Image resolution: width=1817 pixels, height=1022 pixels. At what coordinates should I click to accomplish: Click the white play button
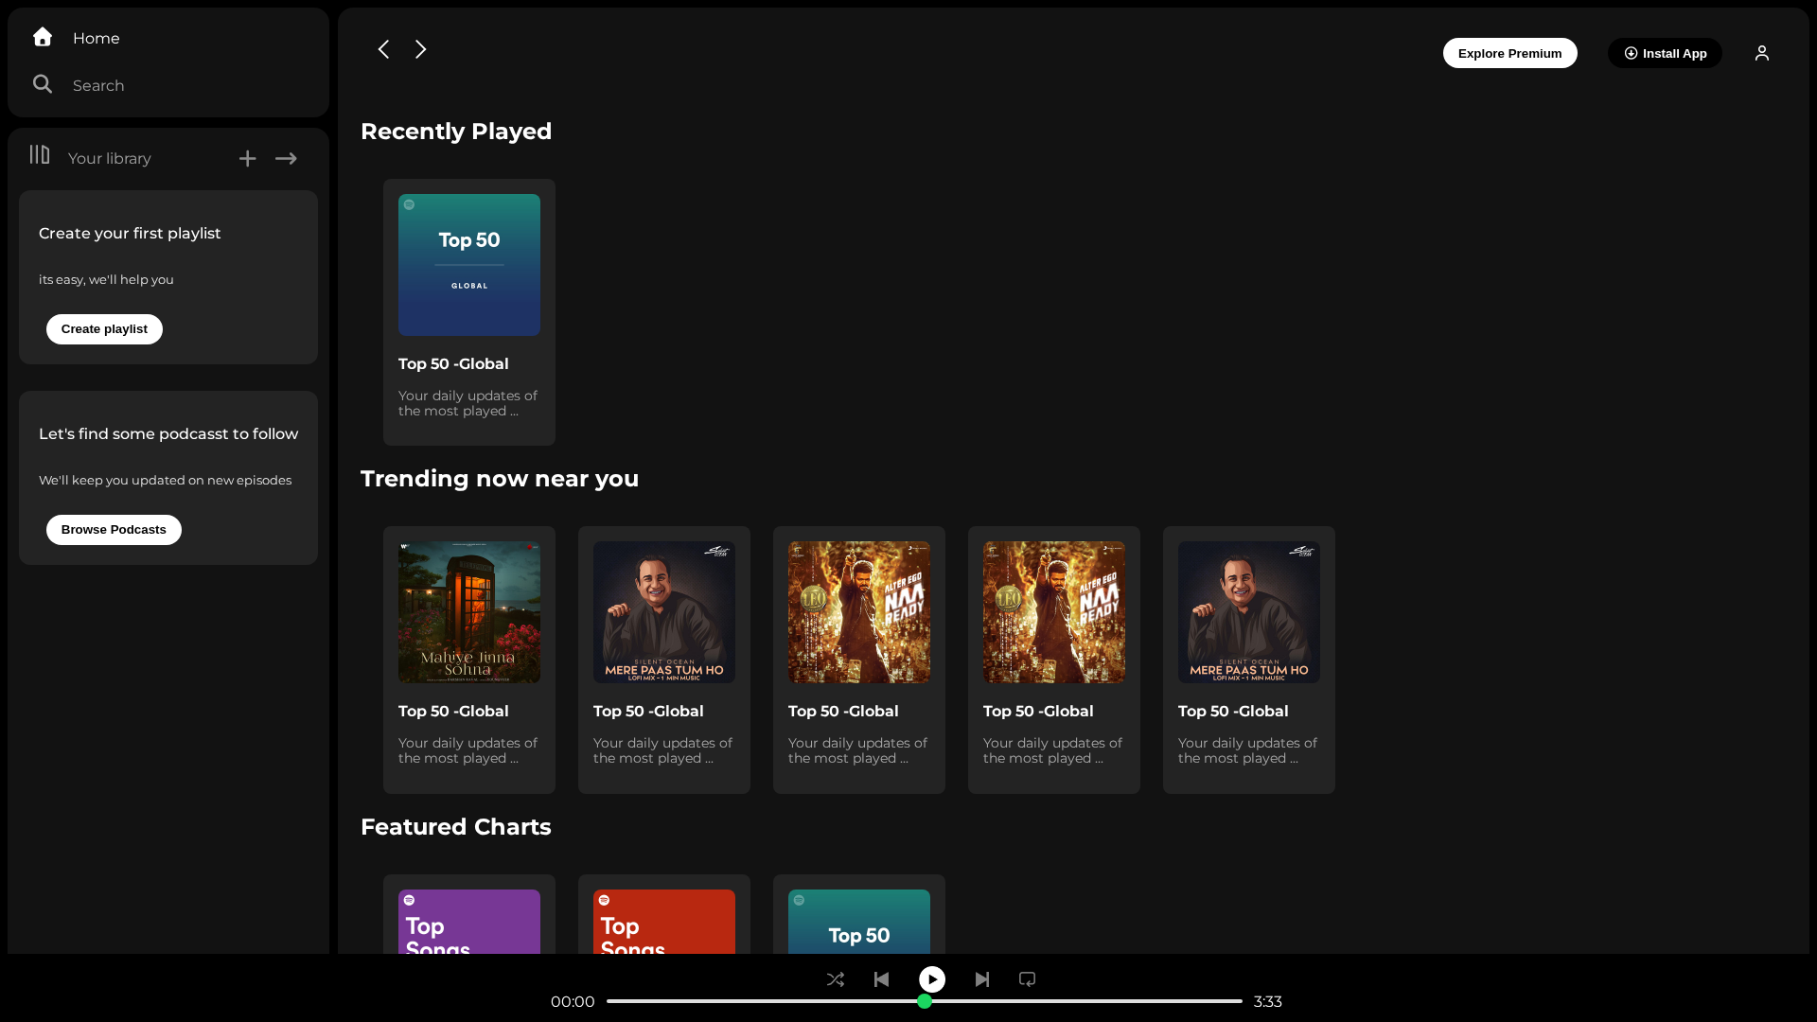click(932, 979)
